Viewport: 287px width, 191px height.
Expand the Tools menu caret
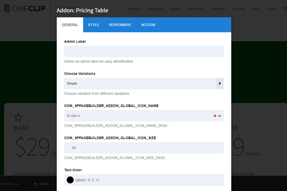(x=17, y=185)
